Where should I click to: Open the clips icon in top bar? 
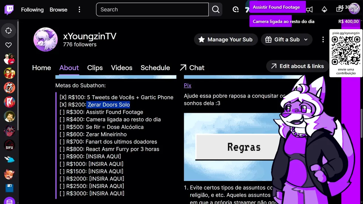coord(339,10)
